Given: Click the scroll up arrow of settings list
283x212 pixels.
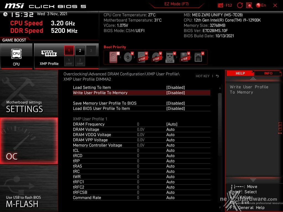Looking at the screenshot, I should [x=220, y=88].
